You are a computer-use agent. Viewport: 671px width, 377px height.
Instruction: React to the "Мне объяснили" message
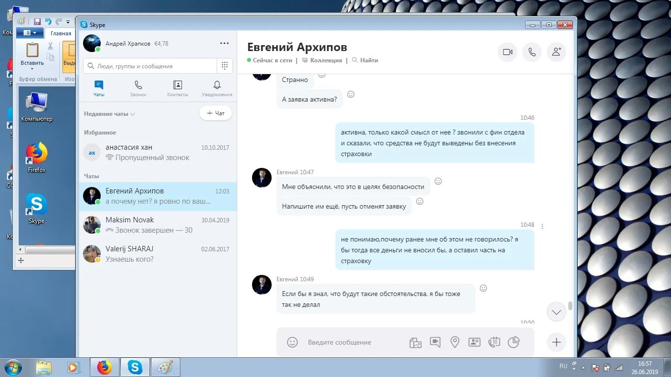pyautogui.click(x=438, y=181)
